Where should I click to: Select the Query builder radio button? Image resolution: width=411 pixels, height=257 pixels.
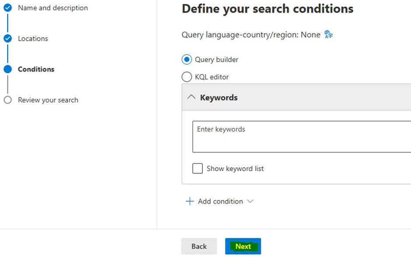(x=187, y=59)
